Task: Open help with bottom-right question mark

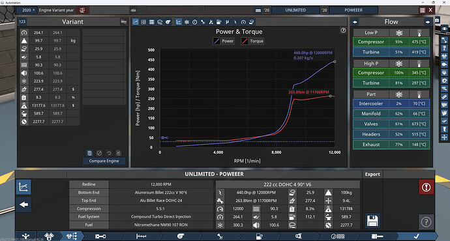Action: coord(426,222)
